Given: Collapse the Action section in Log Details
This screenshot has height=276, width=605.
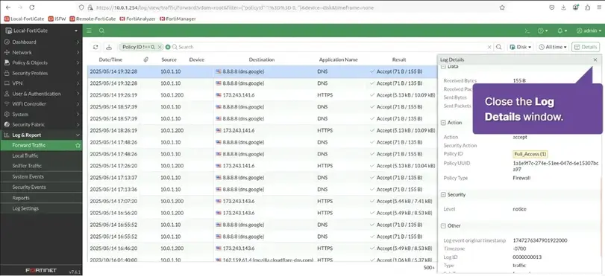Looking at the screenshot, I should pos(443,123).
